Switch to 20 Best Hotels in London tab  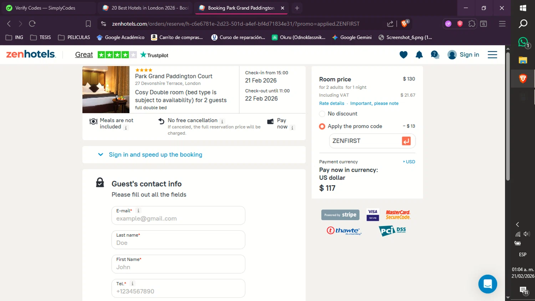146,8
